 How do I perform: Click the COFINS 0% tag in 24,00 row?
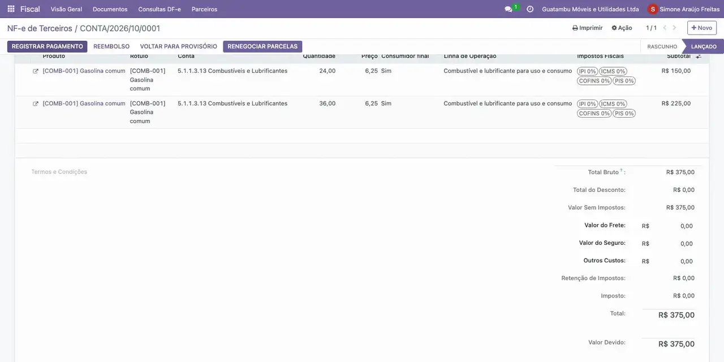pyautogui.click(x=594, y=81)
